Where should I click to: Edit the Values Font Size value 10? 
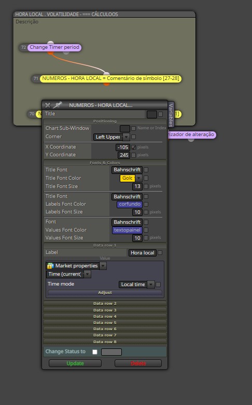pos(137,238)
